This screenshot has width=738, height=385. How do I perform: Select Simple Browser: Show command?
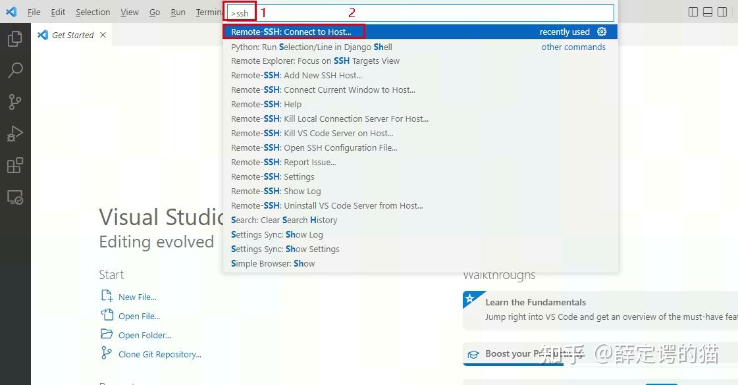420,263
